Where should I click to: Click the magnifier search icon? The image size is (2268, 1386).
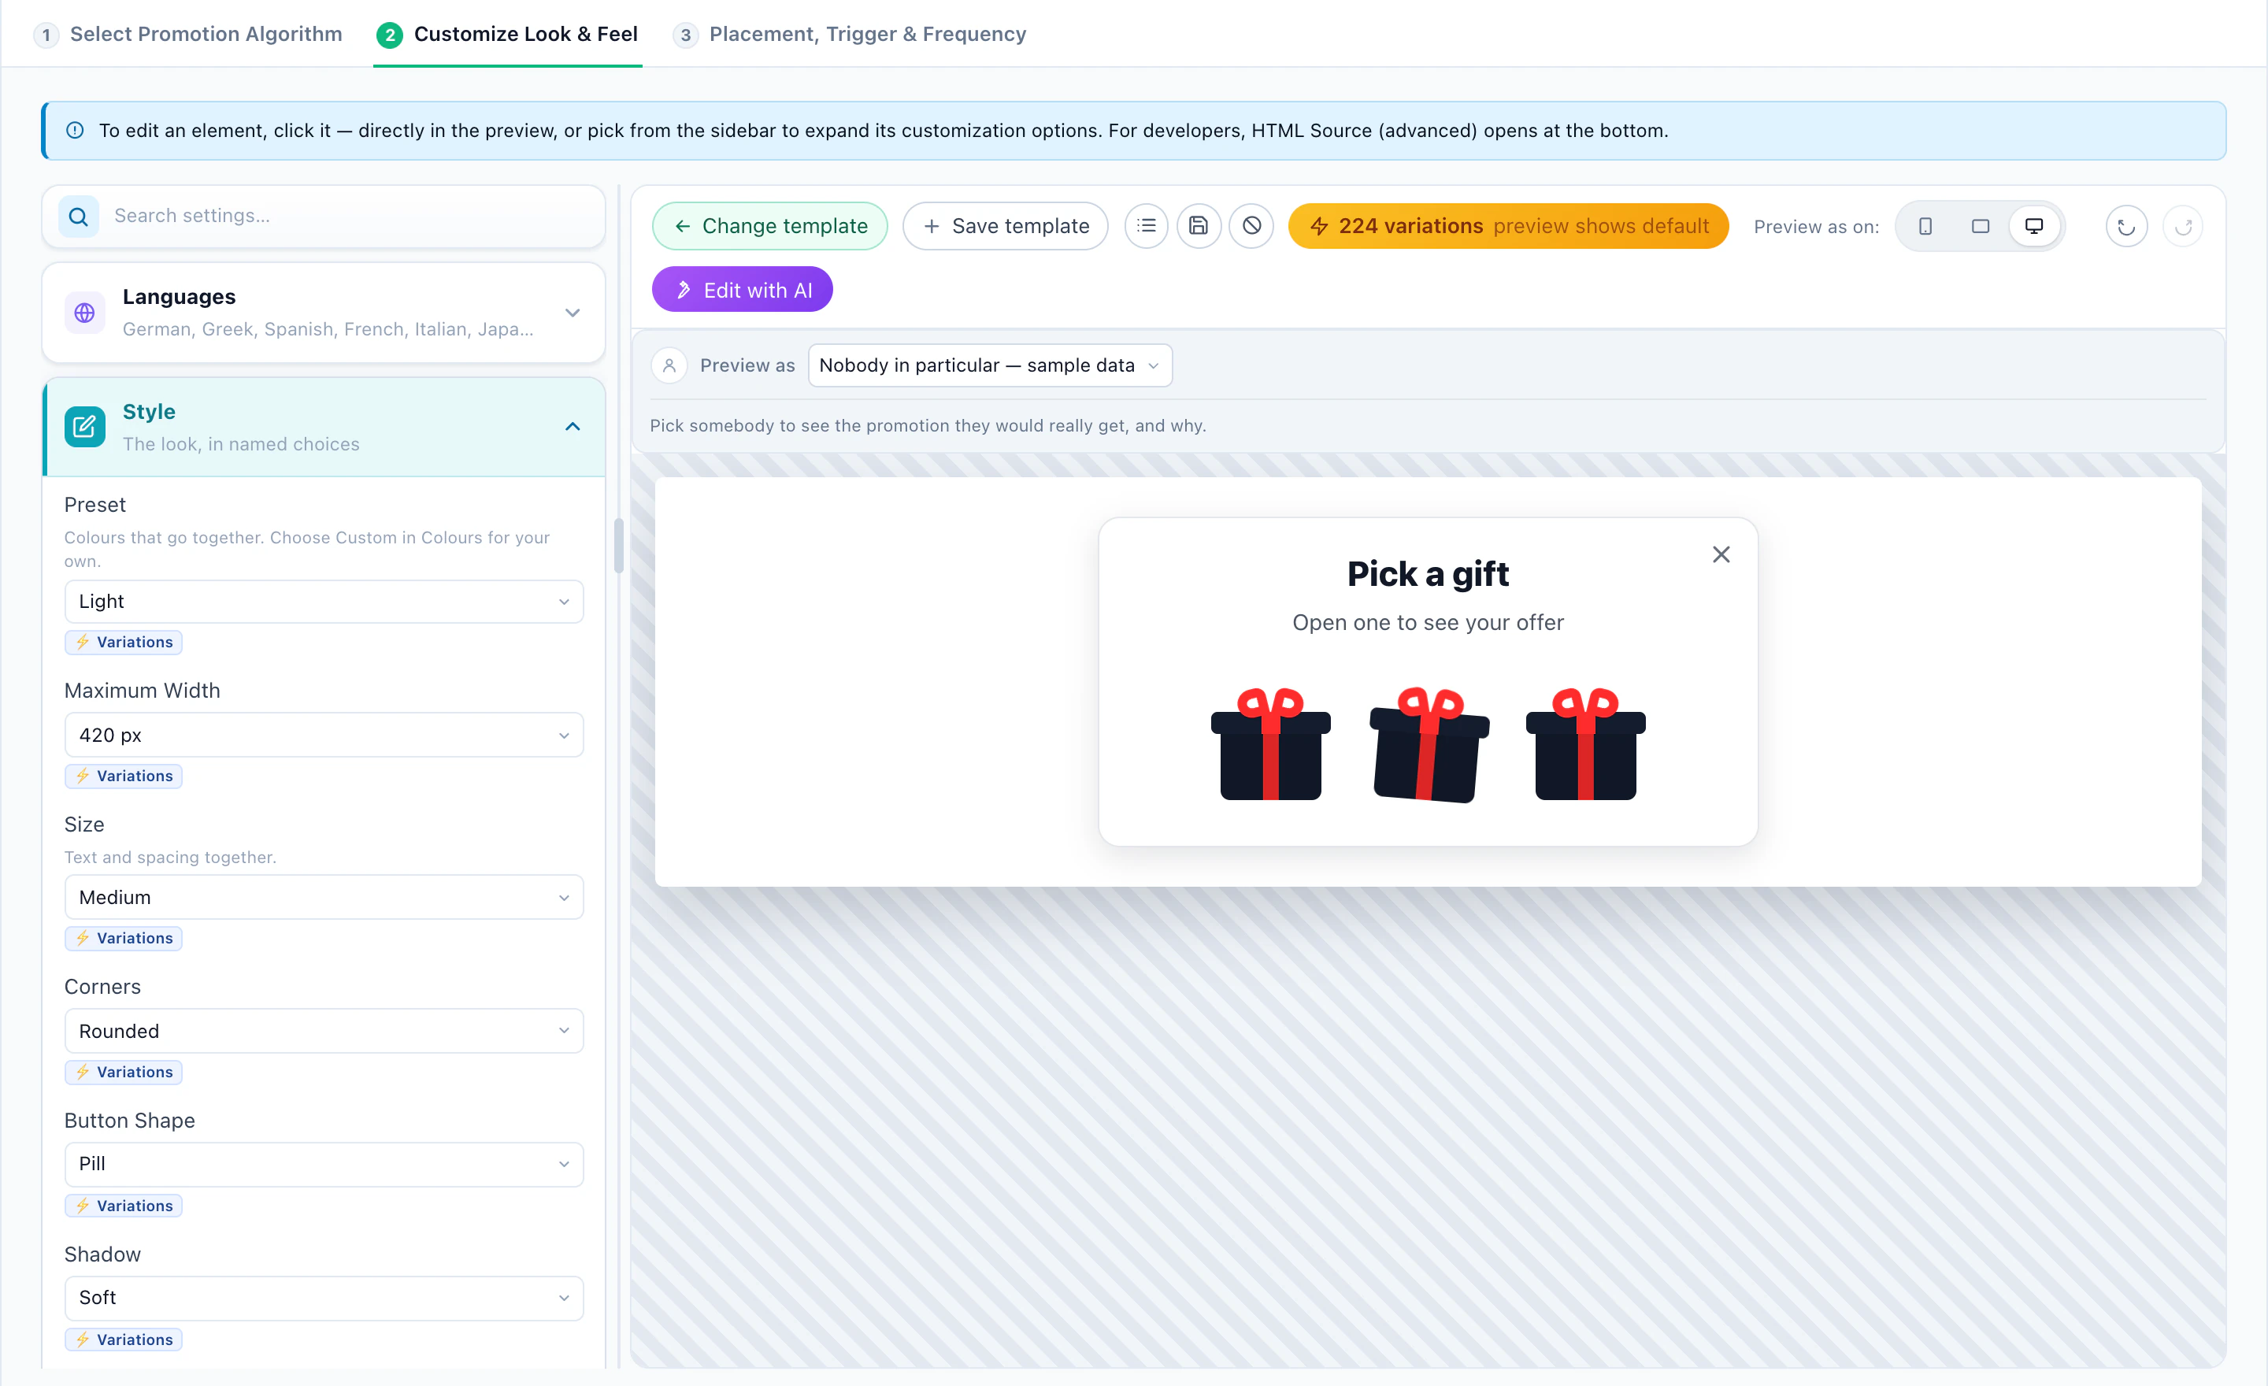80,217
